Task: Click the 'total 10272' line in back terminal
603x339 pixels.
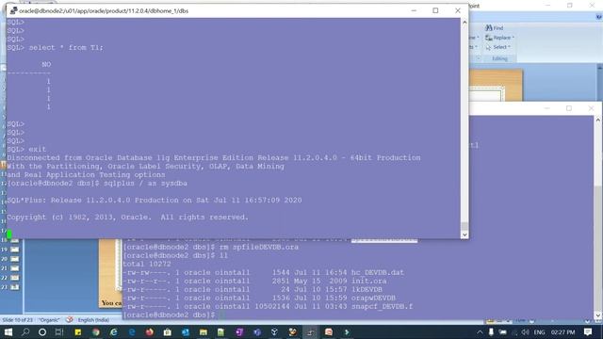Action: click(147, 264)
